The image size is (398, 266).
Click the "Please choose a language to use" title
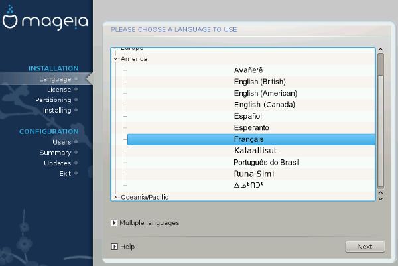click(174, 29)
